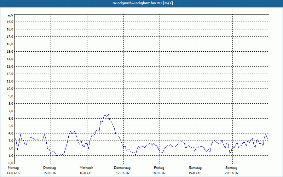Select the 17,0 axis value
This screenshot has height=177, width=283.
(10, 37)
